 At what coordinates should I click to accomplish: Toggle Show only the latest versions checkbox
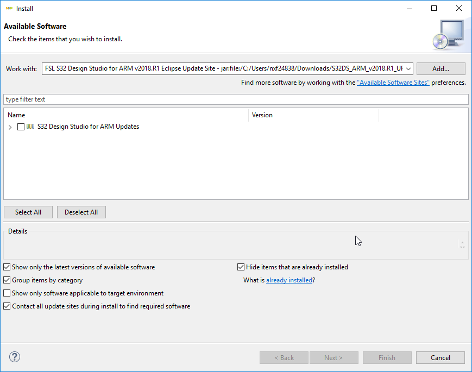[x=7, y=267]
